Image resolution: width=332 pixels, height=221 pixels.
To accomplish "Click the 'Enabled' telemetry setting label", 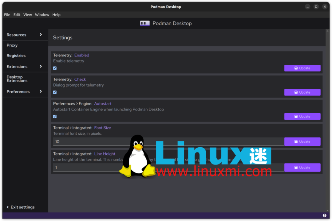I will click(82, 55).
